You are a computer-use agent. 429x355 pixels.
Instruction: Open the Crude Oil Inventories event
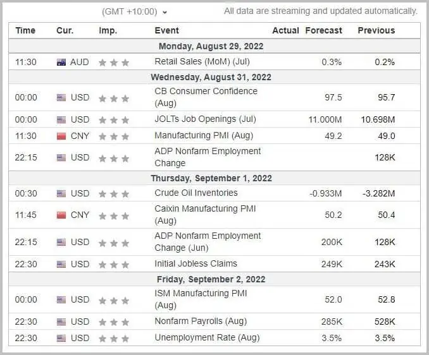[196, 193]
